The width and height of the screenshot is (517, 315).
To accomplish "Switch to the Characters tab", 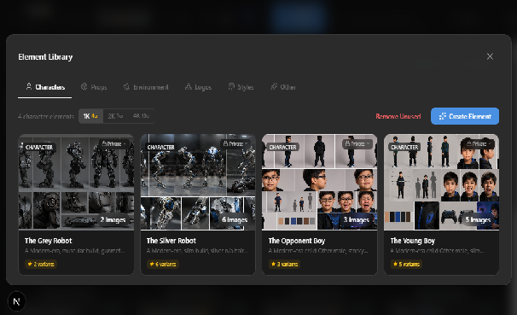I will (45, 87).
